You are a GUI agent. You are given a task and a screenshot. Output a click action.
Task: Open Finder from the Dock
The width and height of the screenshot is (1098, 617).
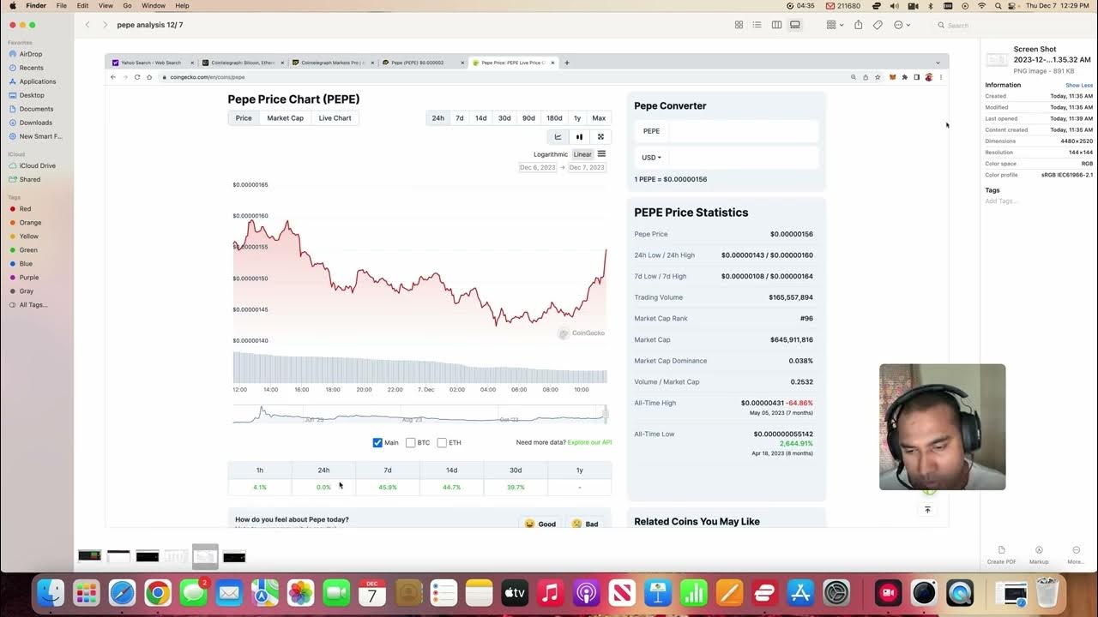pos(51,593)
